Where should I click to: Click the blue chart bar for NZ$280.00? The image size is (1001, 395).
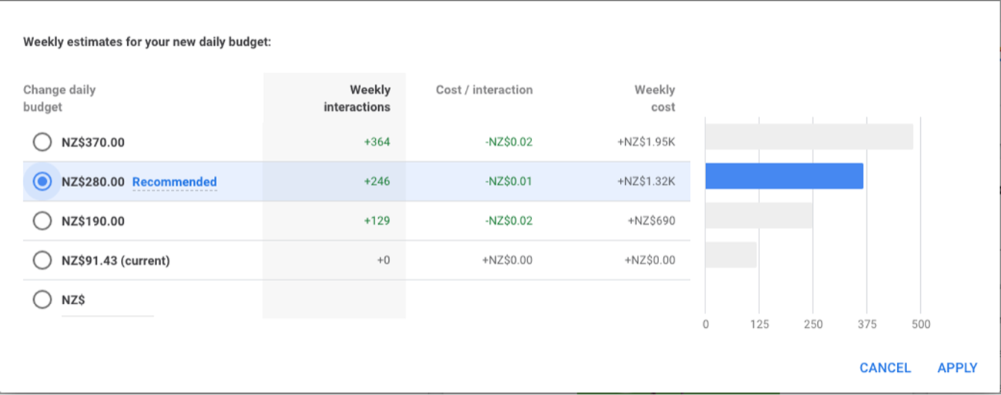coord(784,176)
